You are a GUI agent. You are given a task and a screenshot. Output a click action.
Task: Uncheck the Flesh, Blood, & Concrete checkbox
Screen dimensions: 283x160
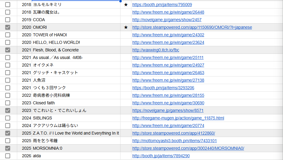[x=8, y=50]
